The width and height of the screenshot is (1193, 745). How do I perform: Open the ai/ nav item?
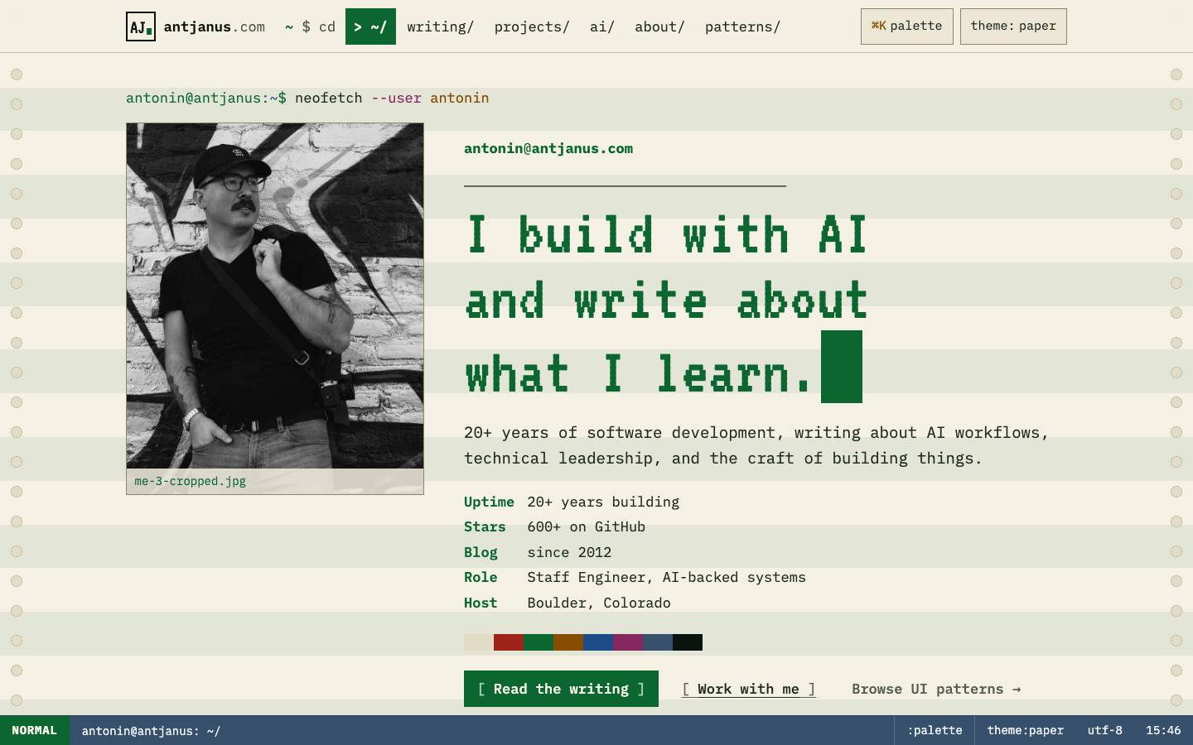click(602, 26)
